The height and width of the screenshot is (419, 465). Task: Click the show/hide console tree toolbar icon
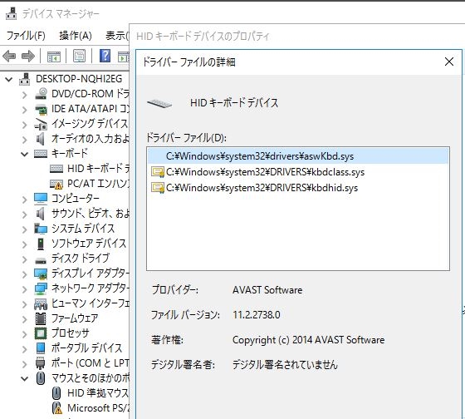coord(54,56)
